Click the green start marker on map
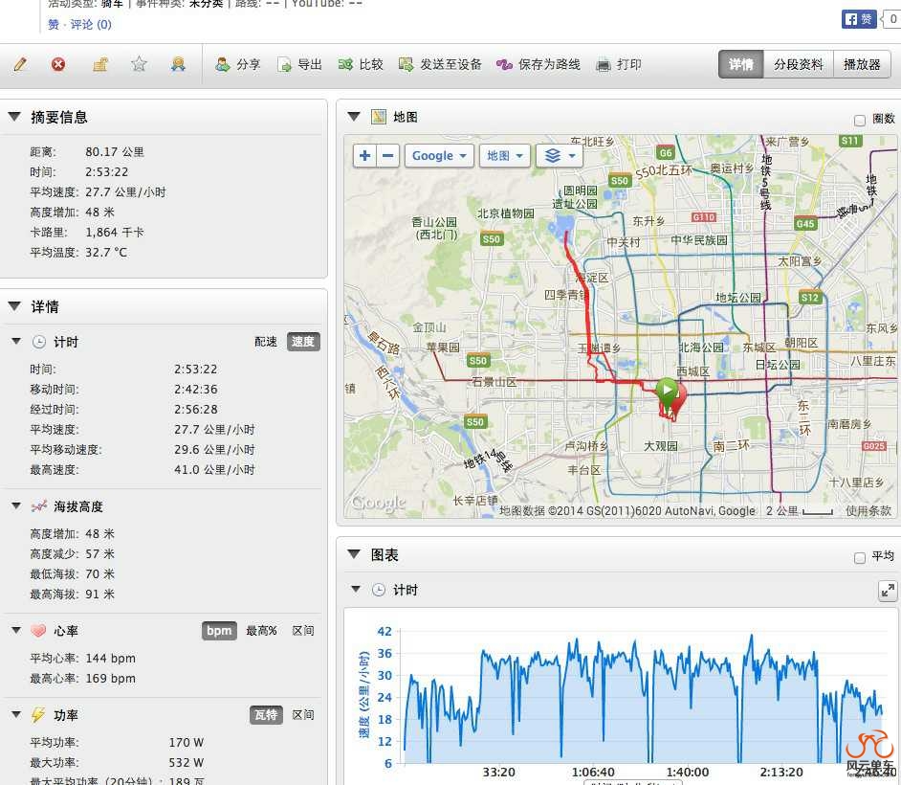 pyautogui.click(x=666, y=391)
